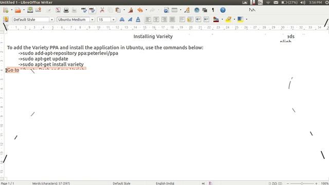Save the document with the Save icon
Viewport: 329px width, 185px height.
(x=30, y=10)
